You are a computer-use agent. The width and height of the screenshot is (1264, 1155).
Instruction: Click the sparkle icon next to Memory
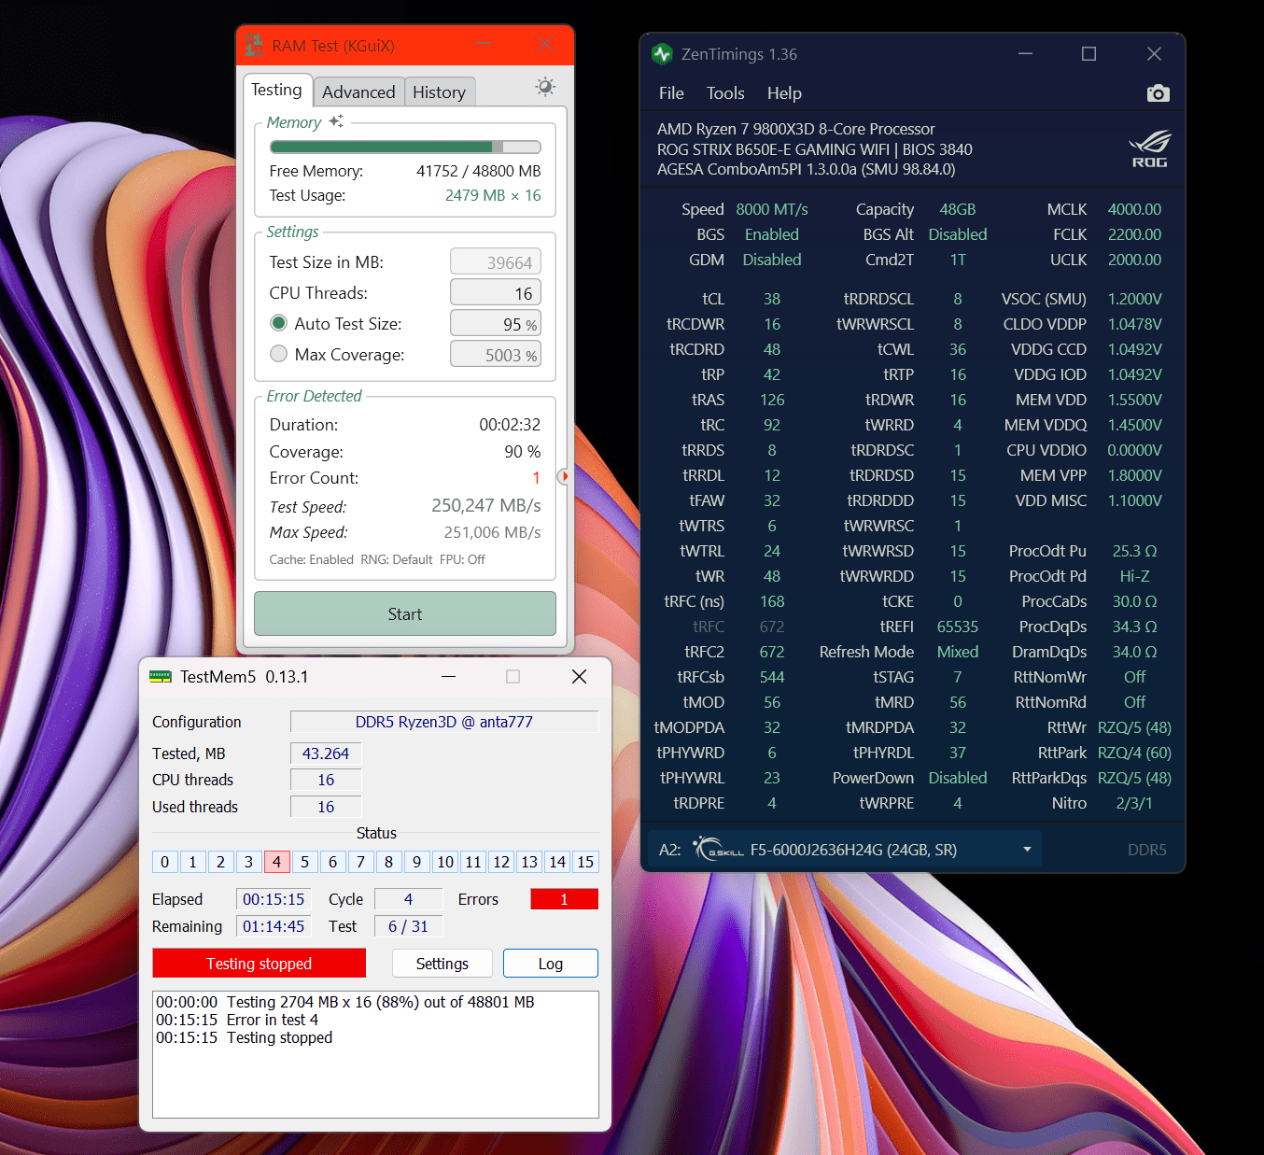click(x=336, y=121)
